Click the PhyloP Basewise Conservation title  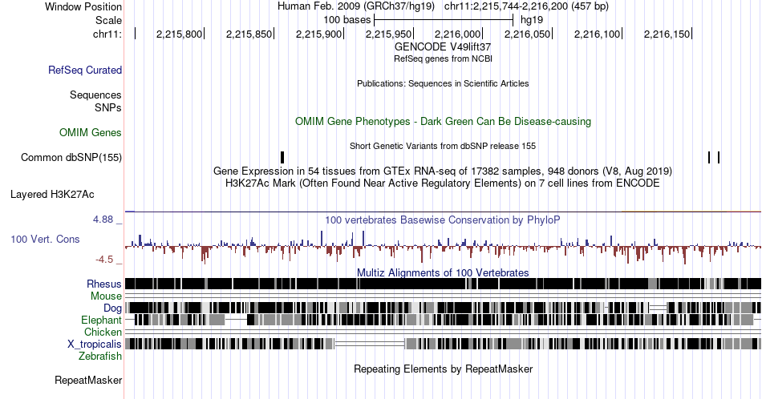coord(443,220)
